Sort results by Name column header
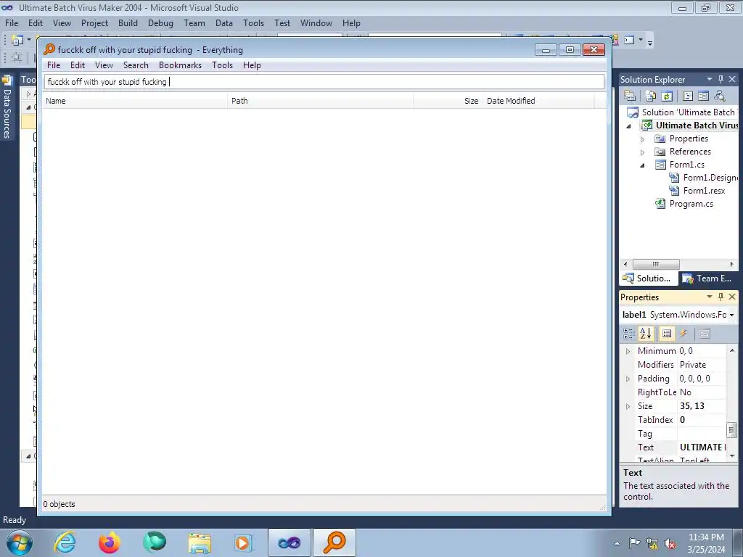743x557 pixels. pyautogui.click(x=135, y=101)
